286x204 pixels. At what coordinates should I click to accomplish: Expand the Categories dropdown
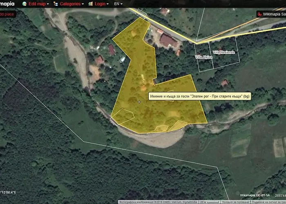click(x=72, y=4)
